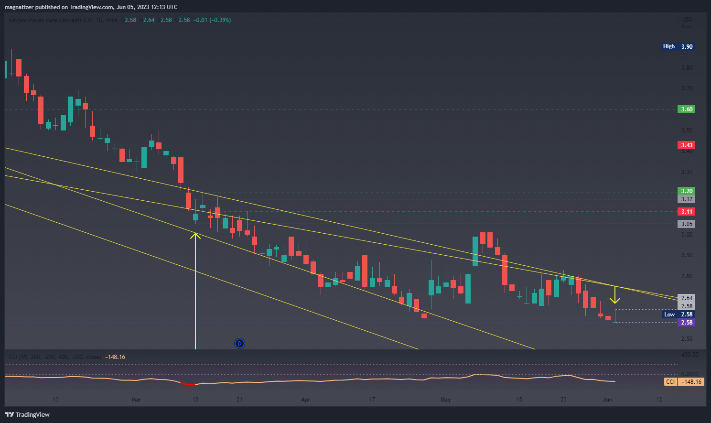Click the gray 3.05 price label
Viewport: 711px width, 423px height.
pyautogui.click(x=687, y=224)
